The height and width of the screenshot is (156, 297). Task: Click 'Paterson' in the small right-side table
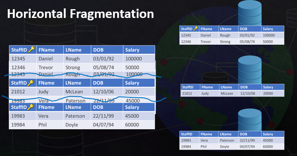click(x=227, y=140)
